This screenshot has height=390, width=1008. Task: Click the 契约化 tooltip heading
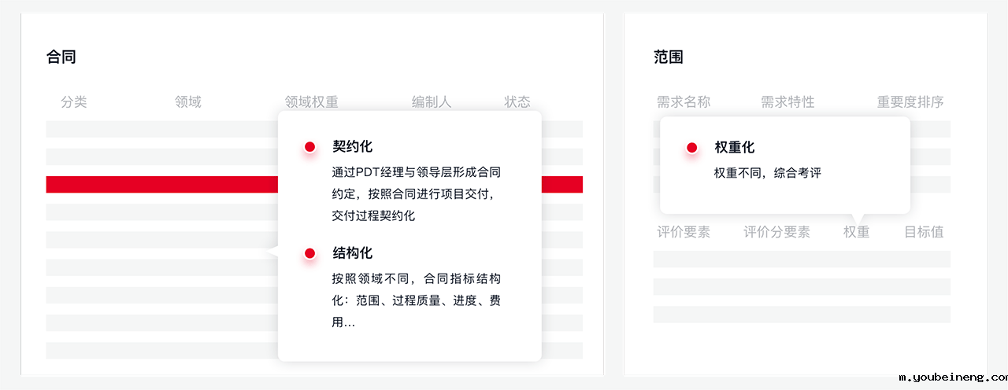tap(353, 147)
